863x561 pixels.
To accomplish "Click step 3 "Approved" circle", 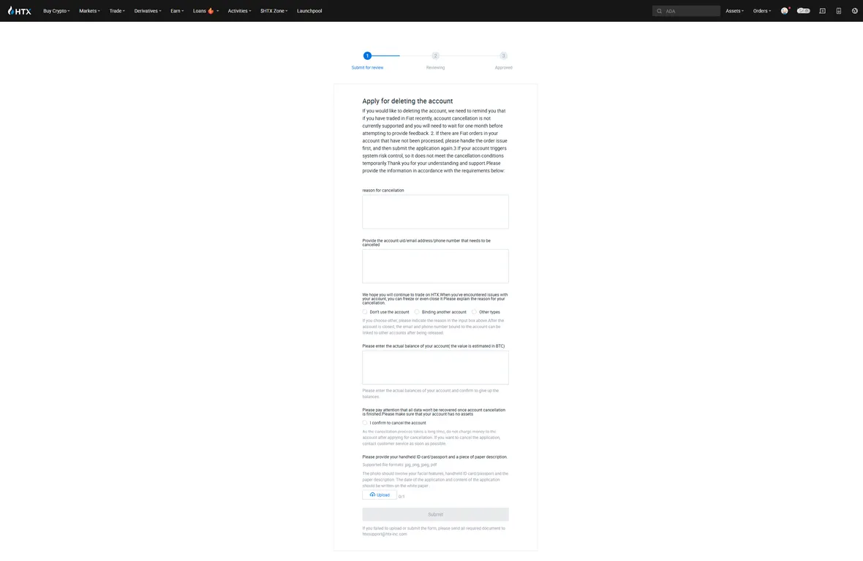I will (x=503, y=56).
